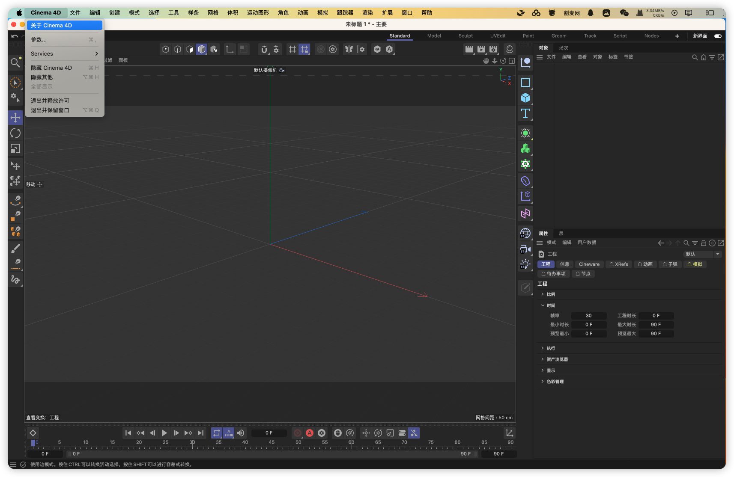Add a new layout with plus button

coord(677,36)
